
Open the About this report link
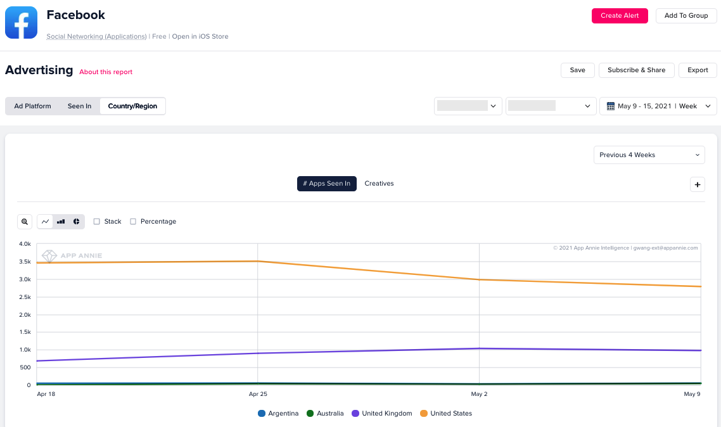[106, 72]
